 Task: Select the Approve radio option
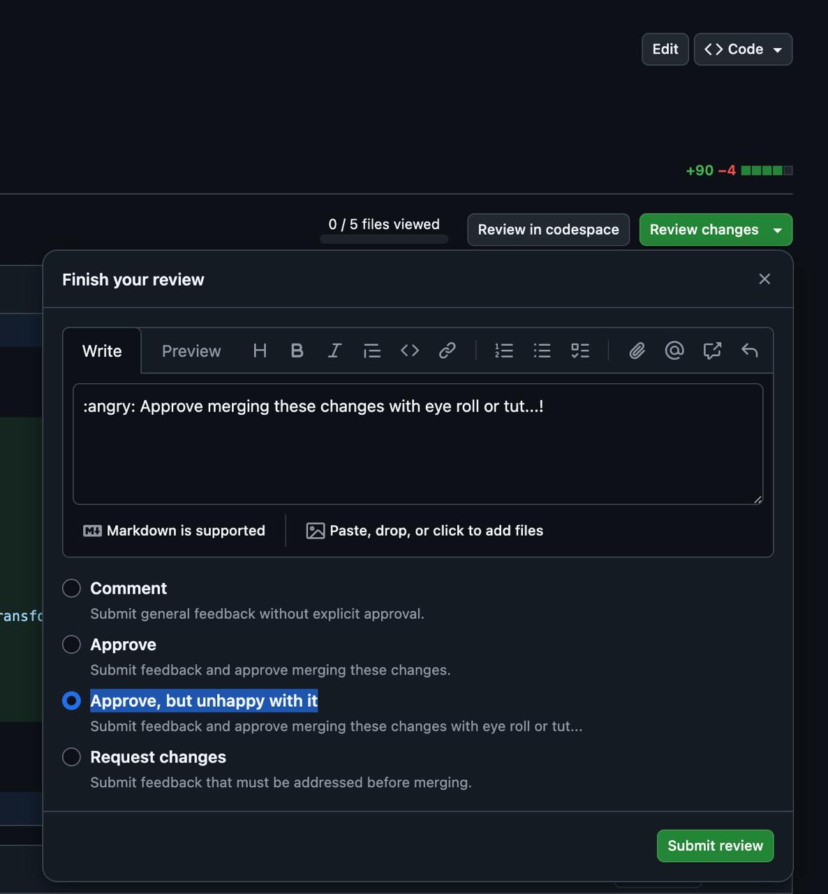[71, 645]
